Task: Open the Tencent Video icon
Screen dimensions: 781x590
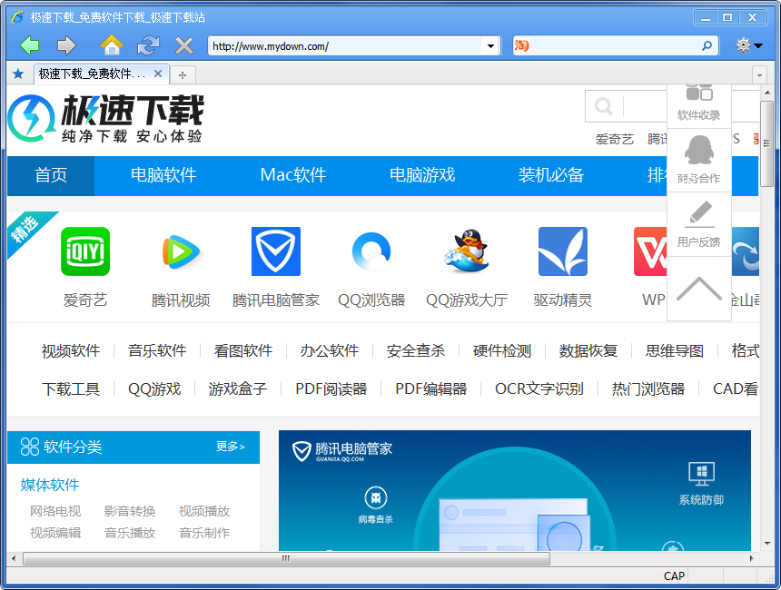Action: pyautogui.click(x=181, y=251)
